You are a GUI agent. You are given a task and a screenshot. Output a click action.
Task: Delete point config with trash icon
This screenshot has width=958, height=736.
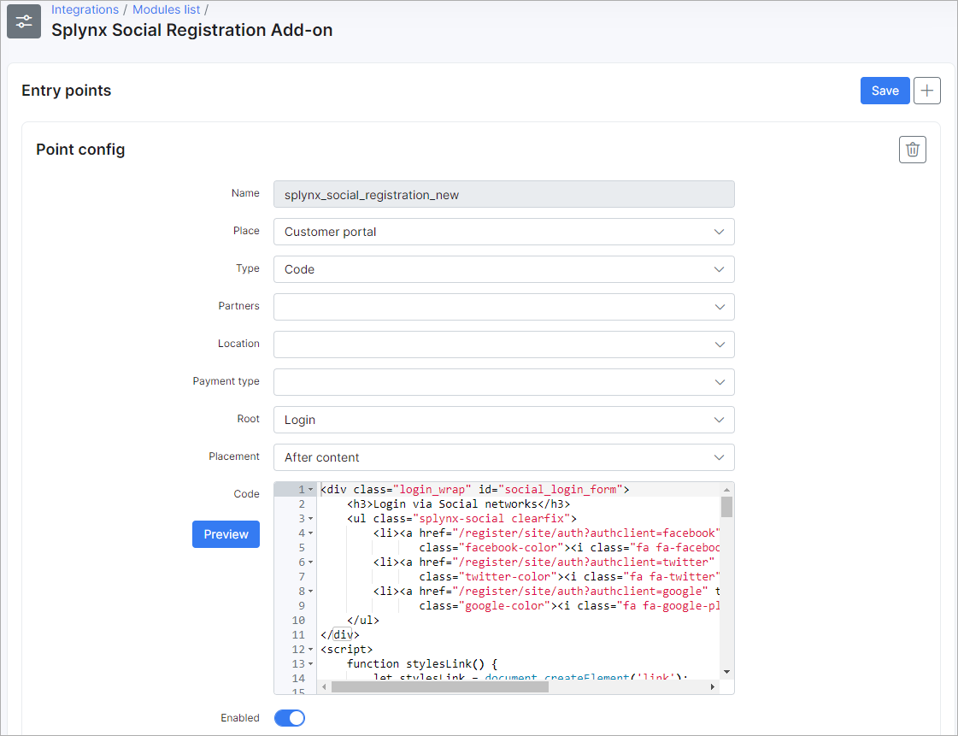coord(913,150)
